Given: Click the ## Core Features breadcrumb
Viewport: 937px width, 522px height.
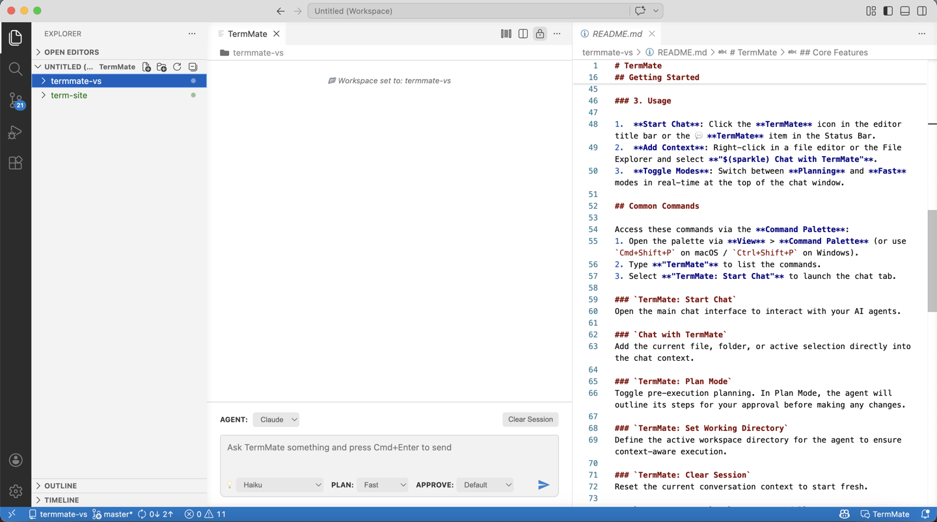Looking at the screenshot, I should [834, 53].
